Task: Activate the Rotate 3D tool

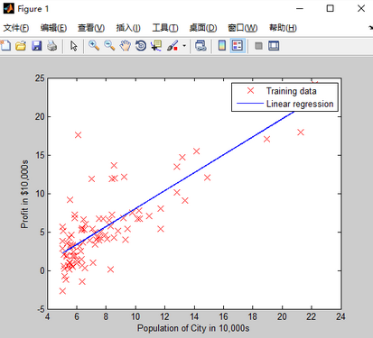Action: 141,46
